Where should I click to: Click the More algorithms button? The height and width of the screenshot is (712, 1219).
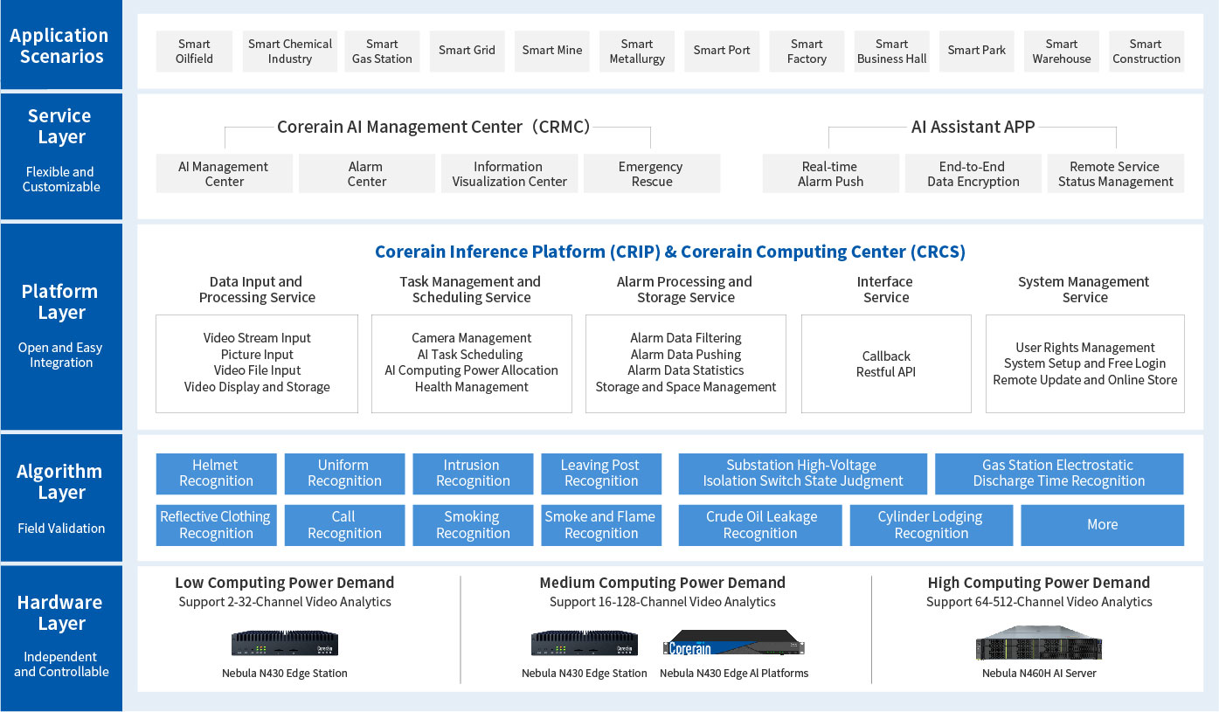point(1102,525)
